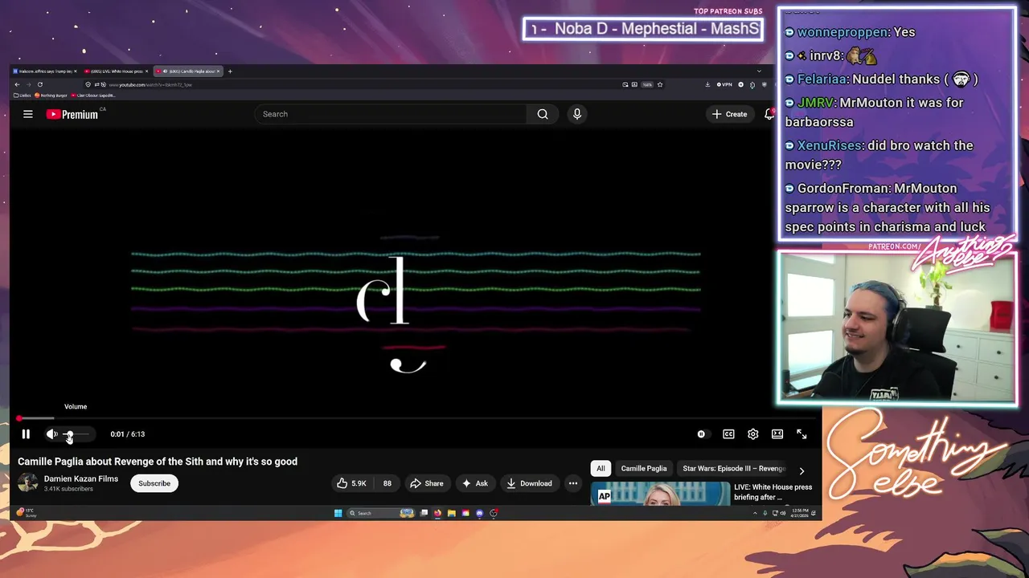Share the video

pos(426,483)
